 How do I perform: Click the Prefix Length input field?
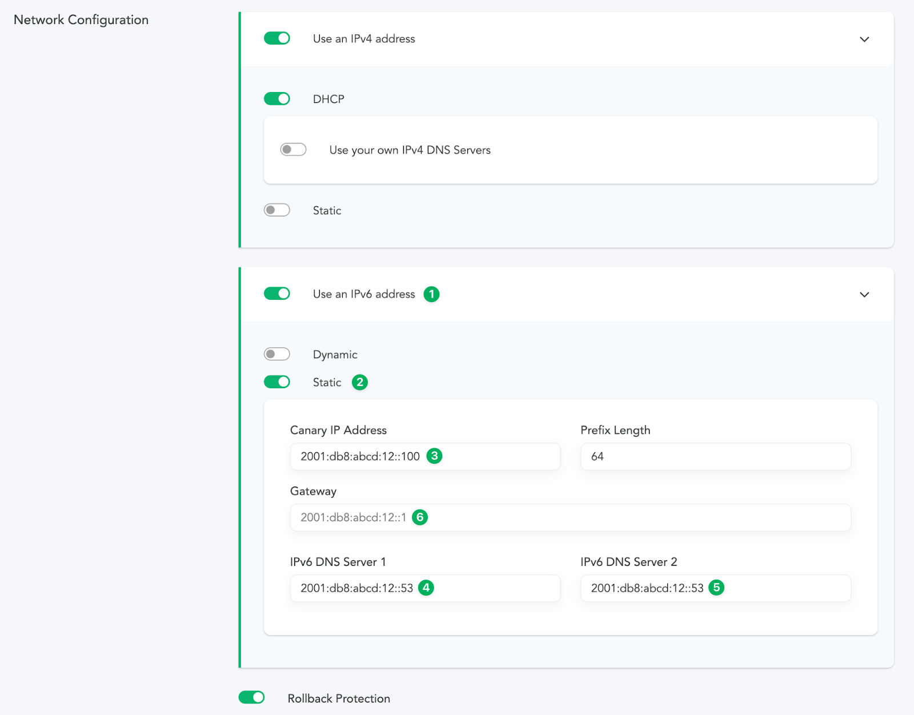tap(715, 457)
